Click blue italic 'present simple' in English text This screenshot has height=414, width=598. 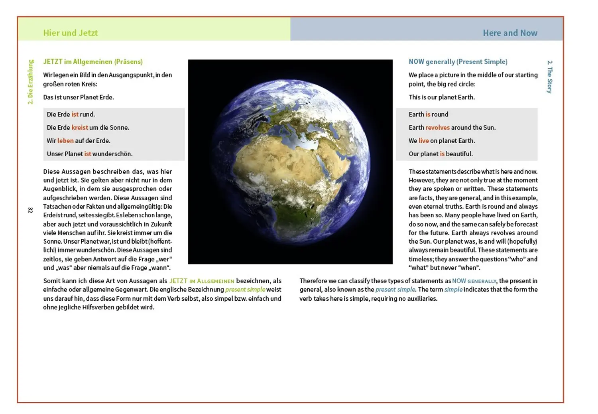[395, 290]
